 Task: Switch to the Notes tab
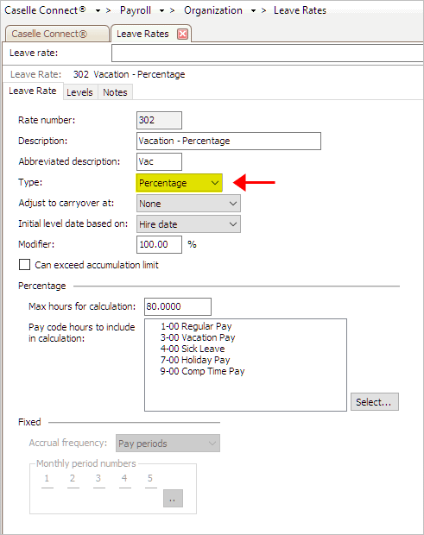coord(115,92)
